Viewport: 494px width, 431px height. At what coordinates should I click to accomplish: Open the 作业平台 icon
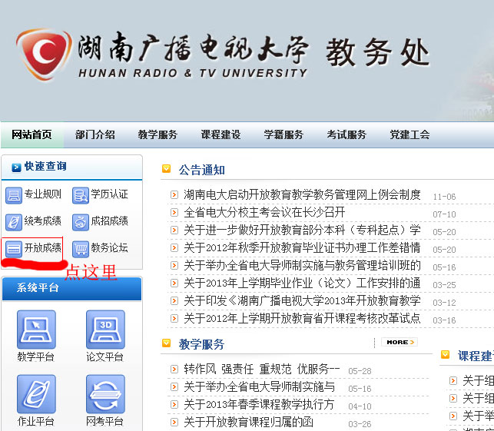(36, 394)
